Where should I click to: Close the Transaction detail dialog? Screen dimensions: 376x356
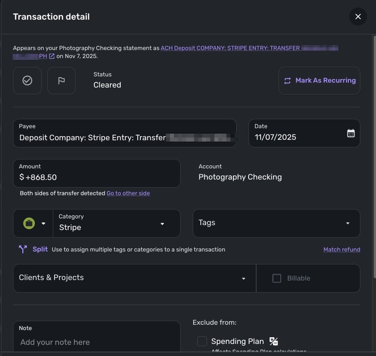(358, 17)
